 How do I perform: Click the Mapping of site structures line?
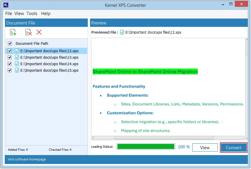(146, 131)
